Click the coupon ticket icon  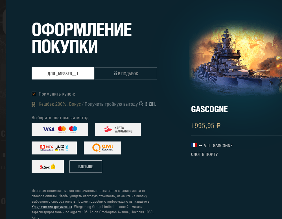point(34,104)
